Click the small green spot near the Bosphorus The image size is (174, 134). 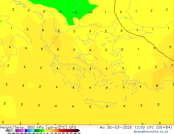click(126, 18)
